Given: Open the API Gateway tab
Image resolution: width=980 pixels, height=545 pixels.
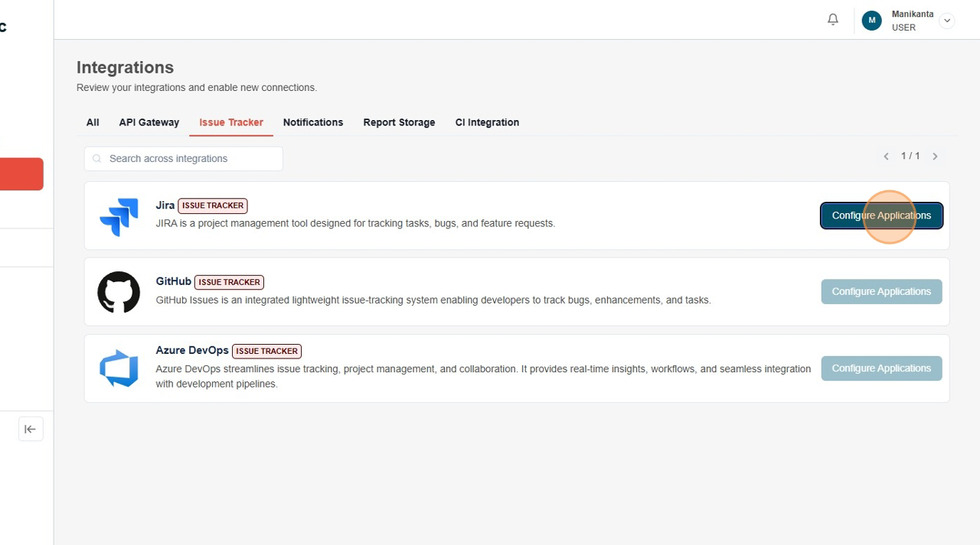Looking at the screenshot, I should [x=149, y=122].
